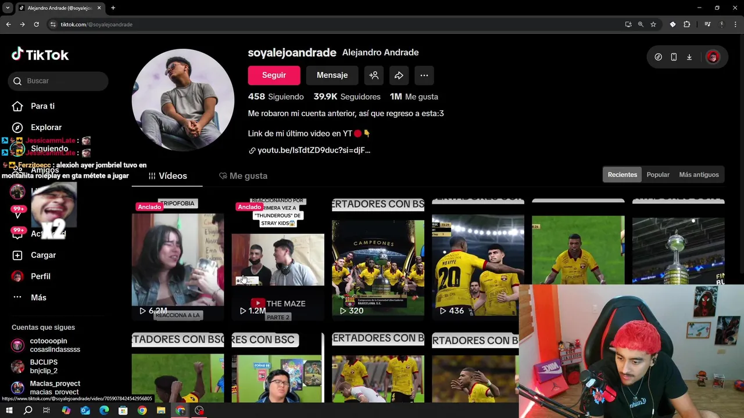Screen dimensions: 744x418
Task: Switch to the Videos tab
Action: click(167, 176)
